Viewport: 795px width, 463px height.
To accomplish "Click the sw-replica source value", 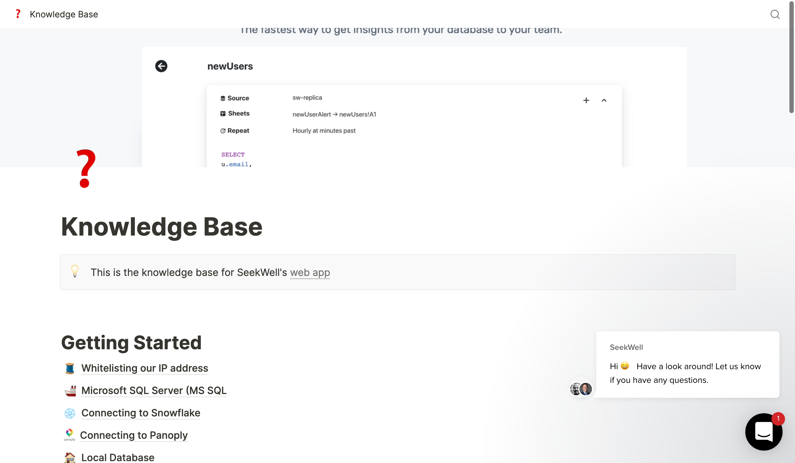I will (307, 98).
